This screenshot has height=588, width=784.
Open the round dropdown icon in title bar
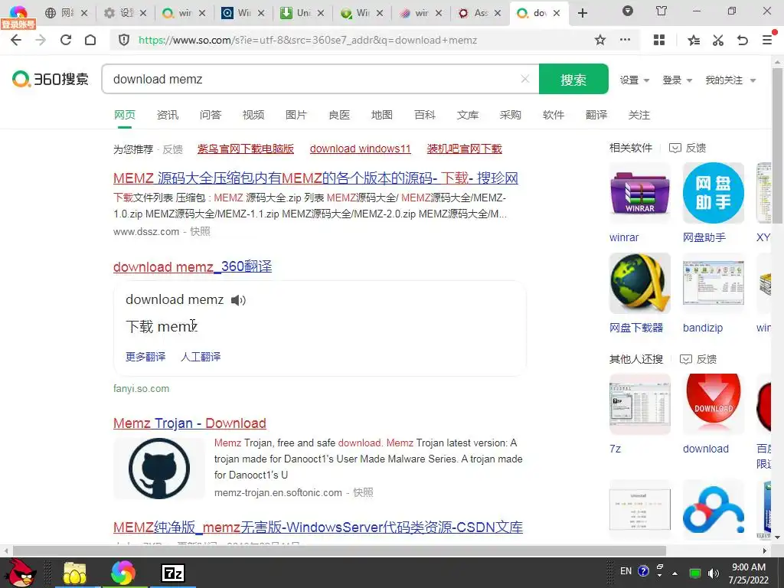tap(628, 11)
